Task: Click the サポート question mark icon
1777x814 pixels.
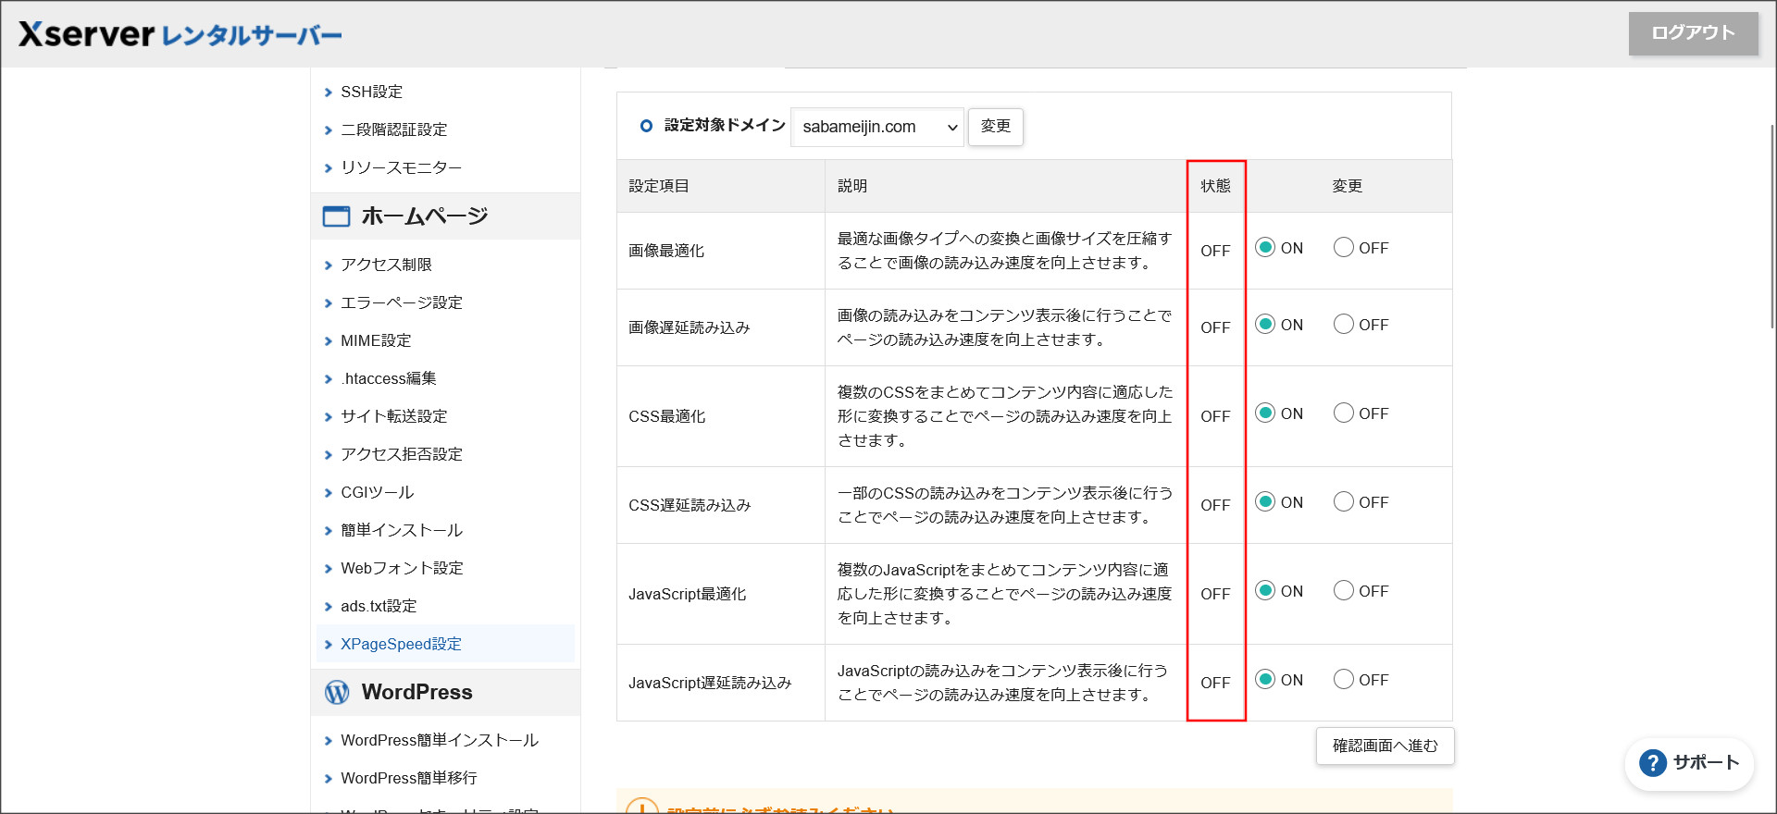Action: (1652, 763)
